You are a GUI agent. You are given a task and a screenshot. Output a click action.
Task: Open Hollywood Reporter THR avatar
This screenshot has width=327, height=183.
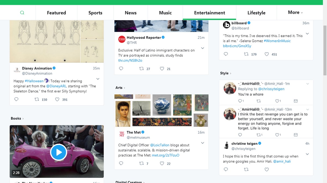pos(122,40)
